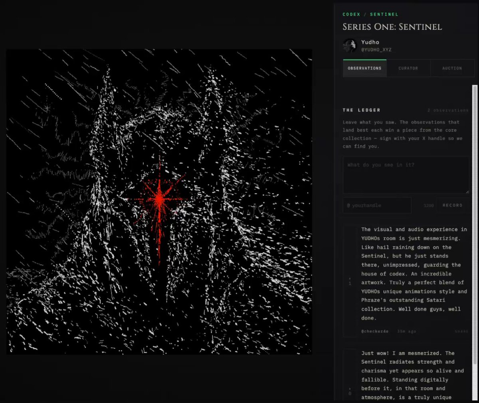Upvote the first observation by checker4e
The width and height of the screenshot is (479, 403).
coord(350,278)
